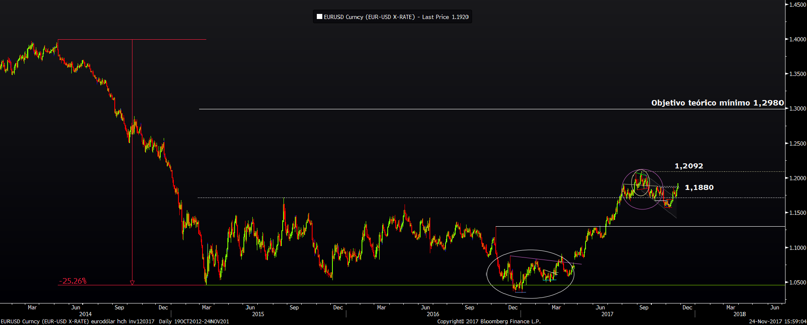Select the 2016 year label on time axis
This screenshot has height=325, width=807.
433,314
